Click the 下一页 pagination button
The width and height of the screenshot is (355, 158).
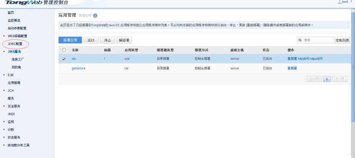(x=339, y=79)
